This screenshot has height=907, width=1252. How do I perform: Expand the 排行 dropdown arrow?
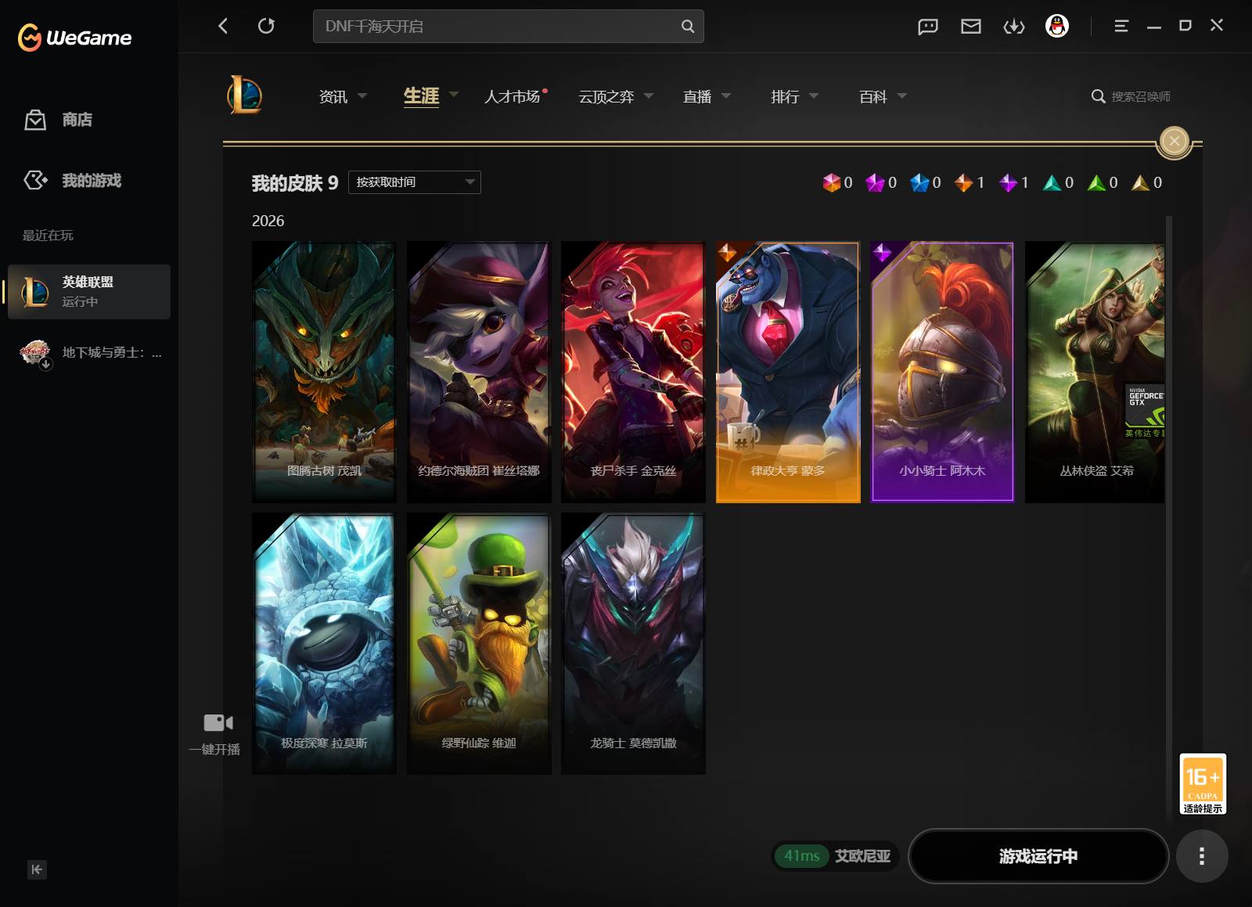click(x=814, y=95)
